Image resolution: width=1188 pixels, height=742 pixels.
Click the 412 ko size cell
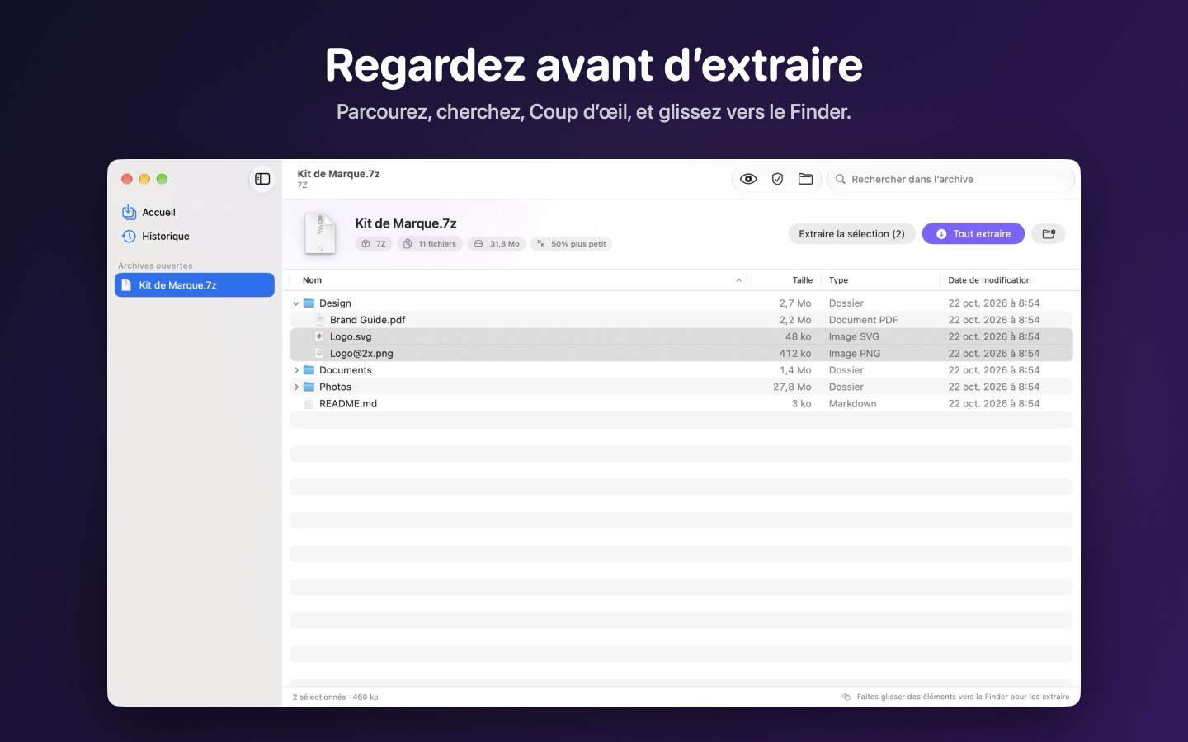795,353
